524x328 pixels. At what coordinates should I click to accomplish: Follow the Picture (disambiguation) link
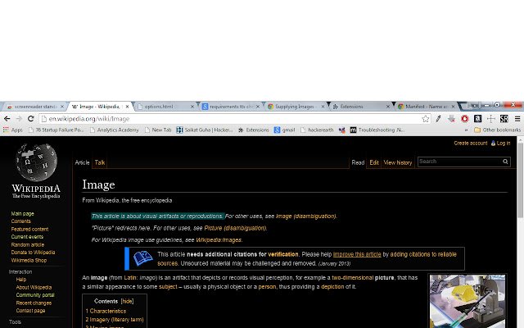coord(235,228)
